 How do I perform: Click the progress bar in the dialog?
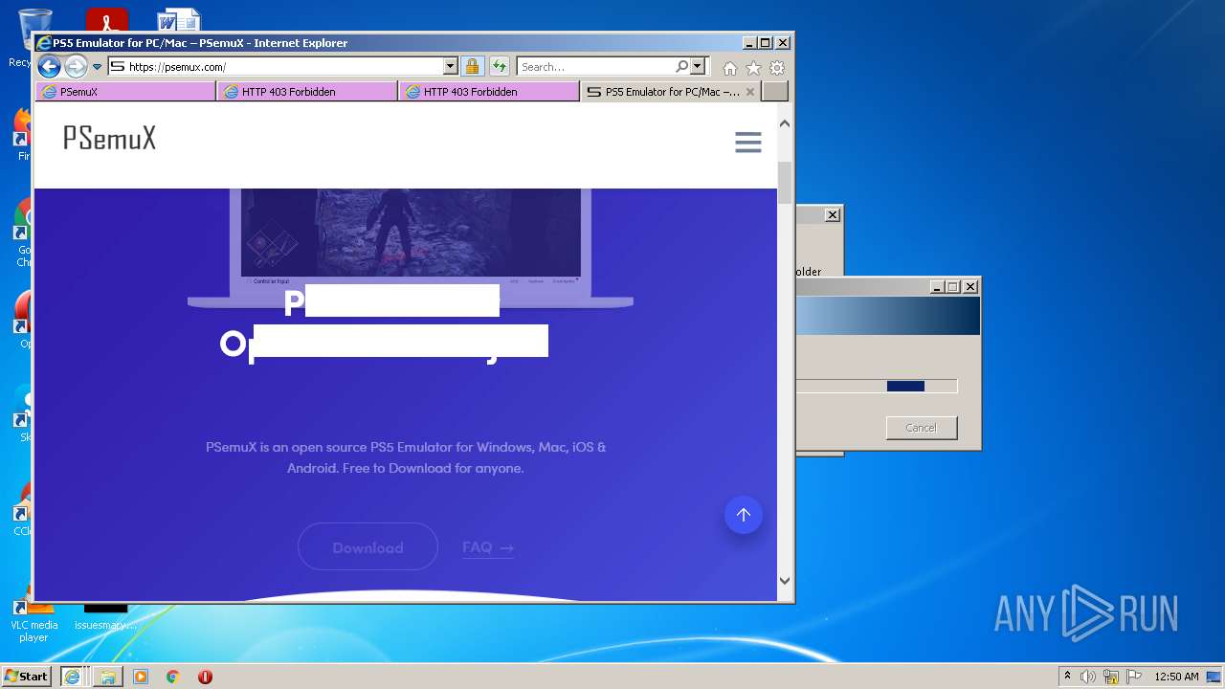pos(877,387)
